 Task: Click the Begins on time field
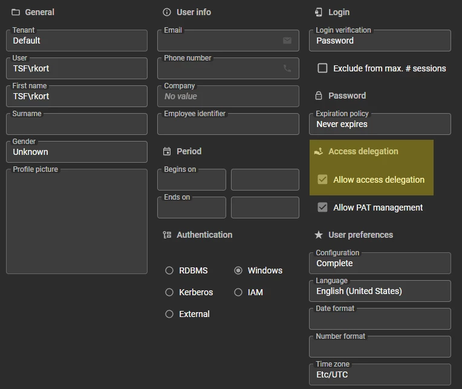265,180
